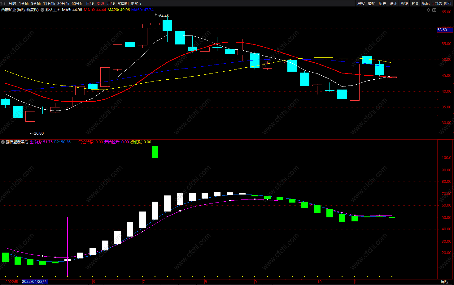Viewport: 454px width, 285px height.
Task: Click the 58.60 price marker on axis
Action: tap(445, 30)
